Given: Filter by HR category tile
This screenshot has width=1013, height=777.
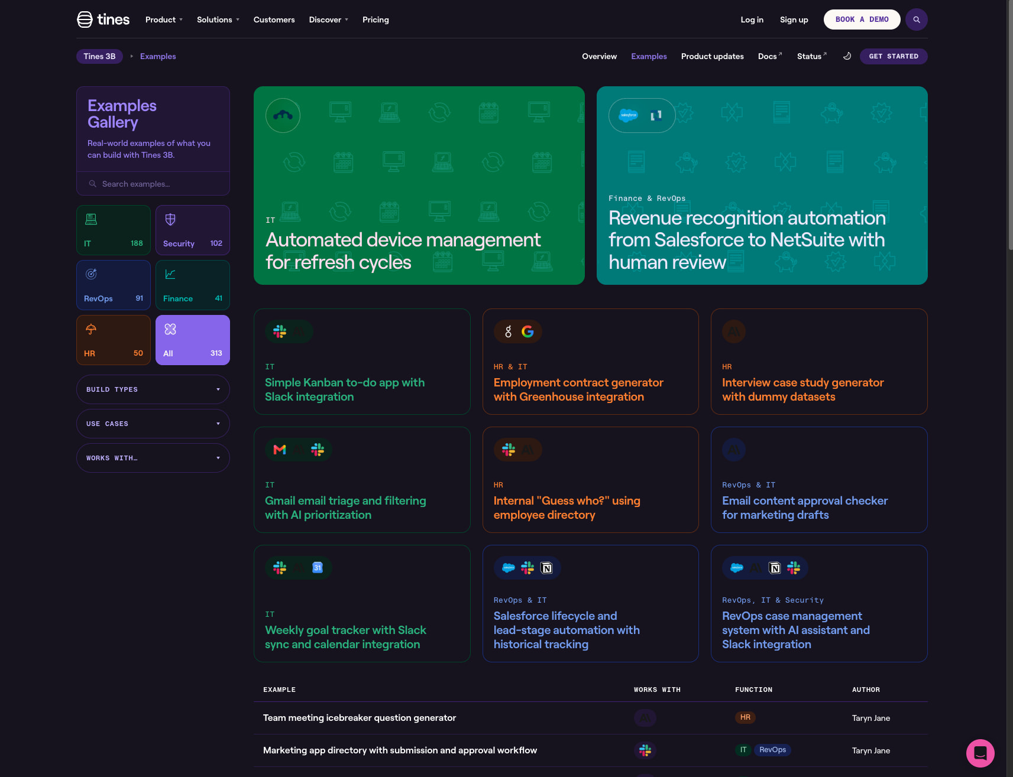Looking at the screenshot, I should [114, 340].
